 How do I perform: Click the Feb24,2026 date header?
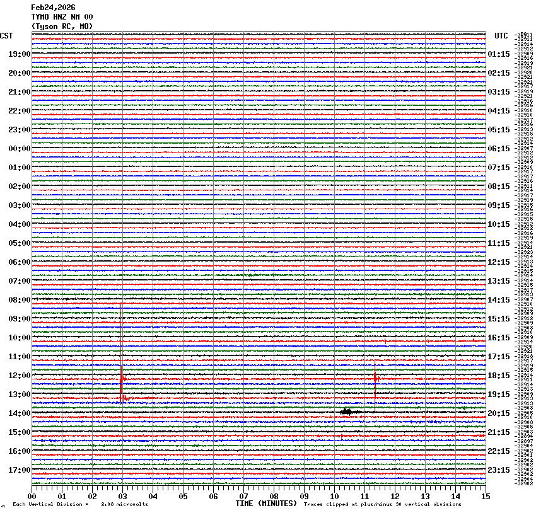pyautogui.click(x=53, y=8)
